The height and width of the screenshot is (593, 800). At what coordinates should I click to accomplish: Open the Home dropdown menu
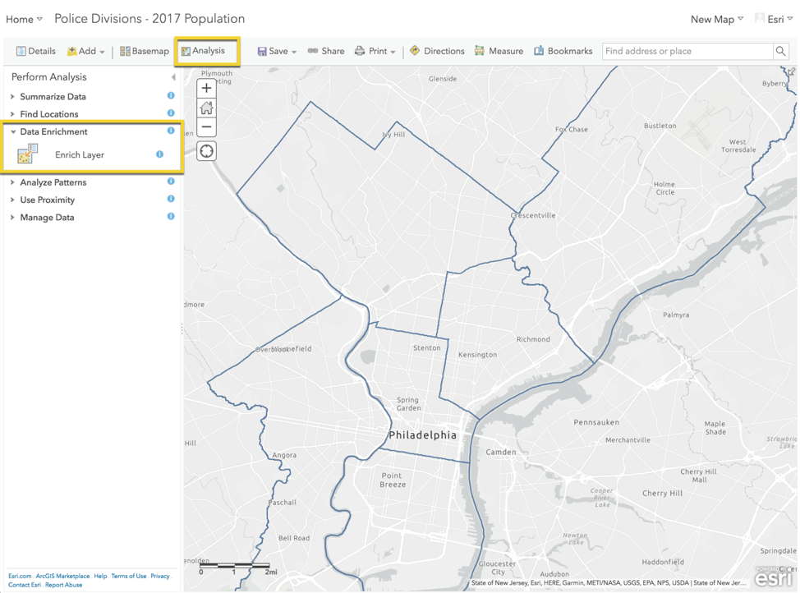point(24,20)
